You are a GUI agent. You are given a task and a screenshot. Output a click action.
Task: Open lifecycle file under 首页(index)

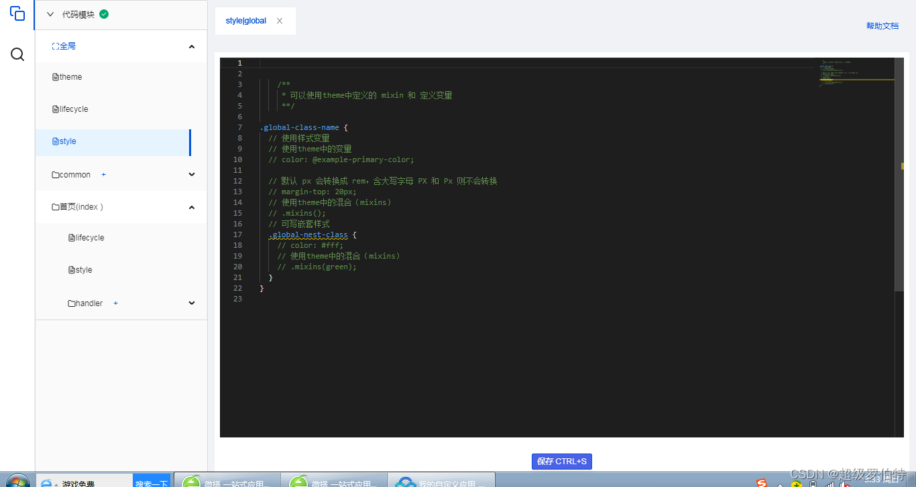point(86,238)
